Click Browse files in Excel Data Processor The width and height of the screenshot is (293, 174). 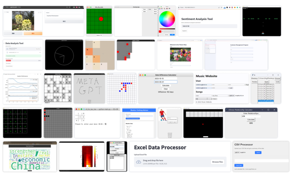(217, 162)
